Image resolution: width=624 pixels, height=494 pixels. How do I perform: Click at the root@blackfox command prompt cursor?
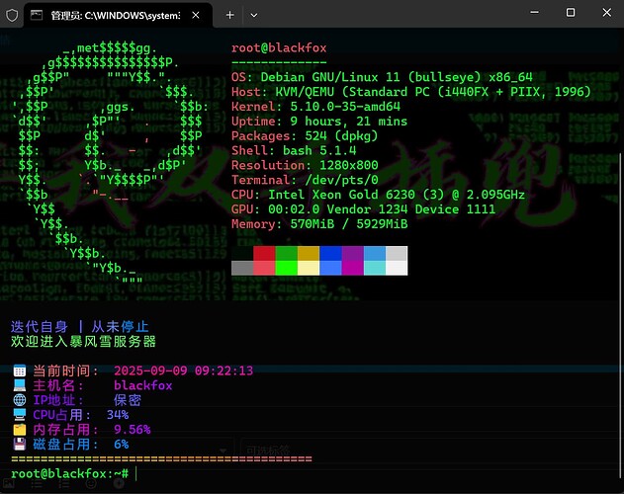[x=135, y=474]
